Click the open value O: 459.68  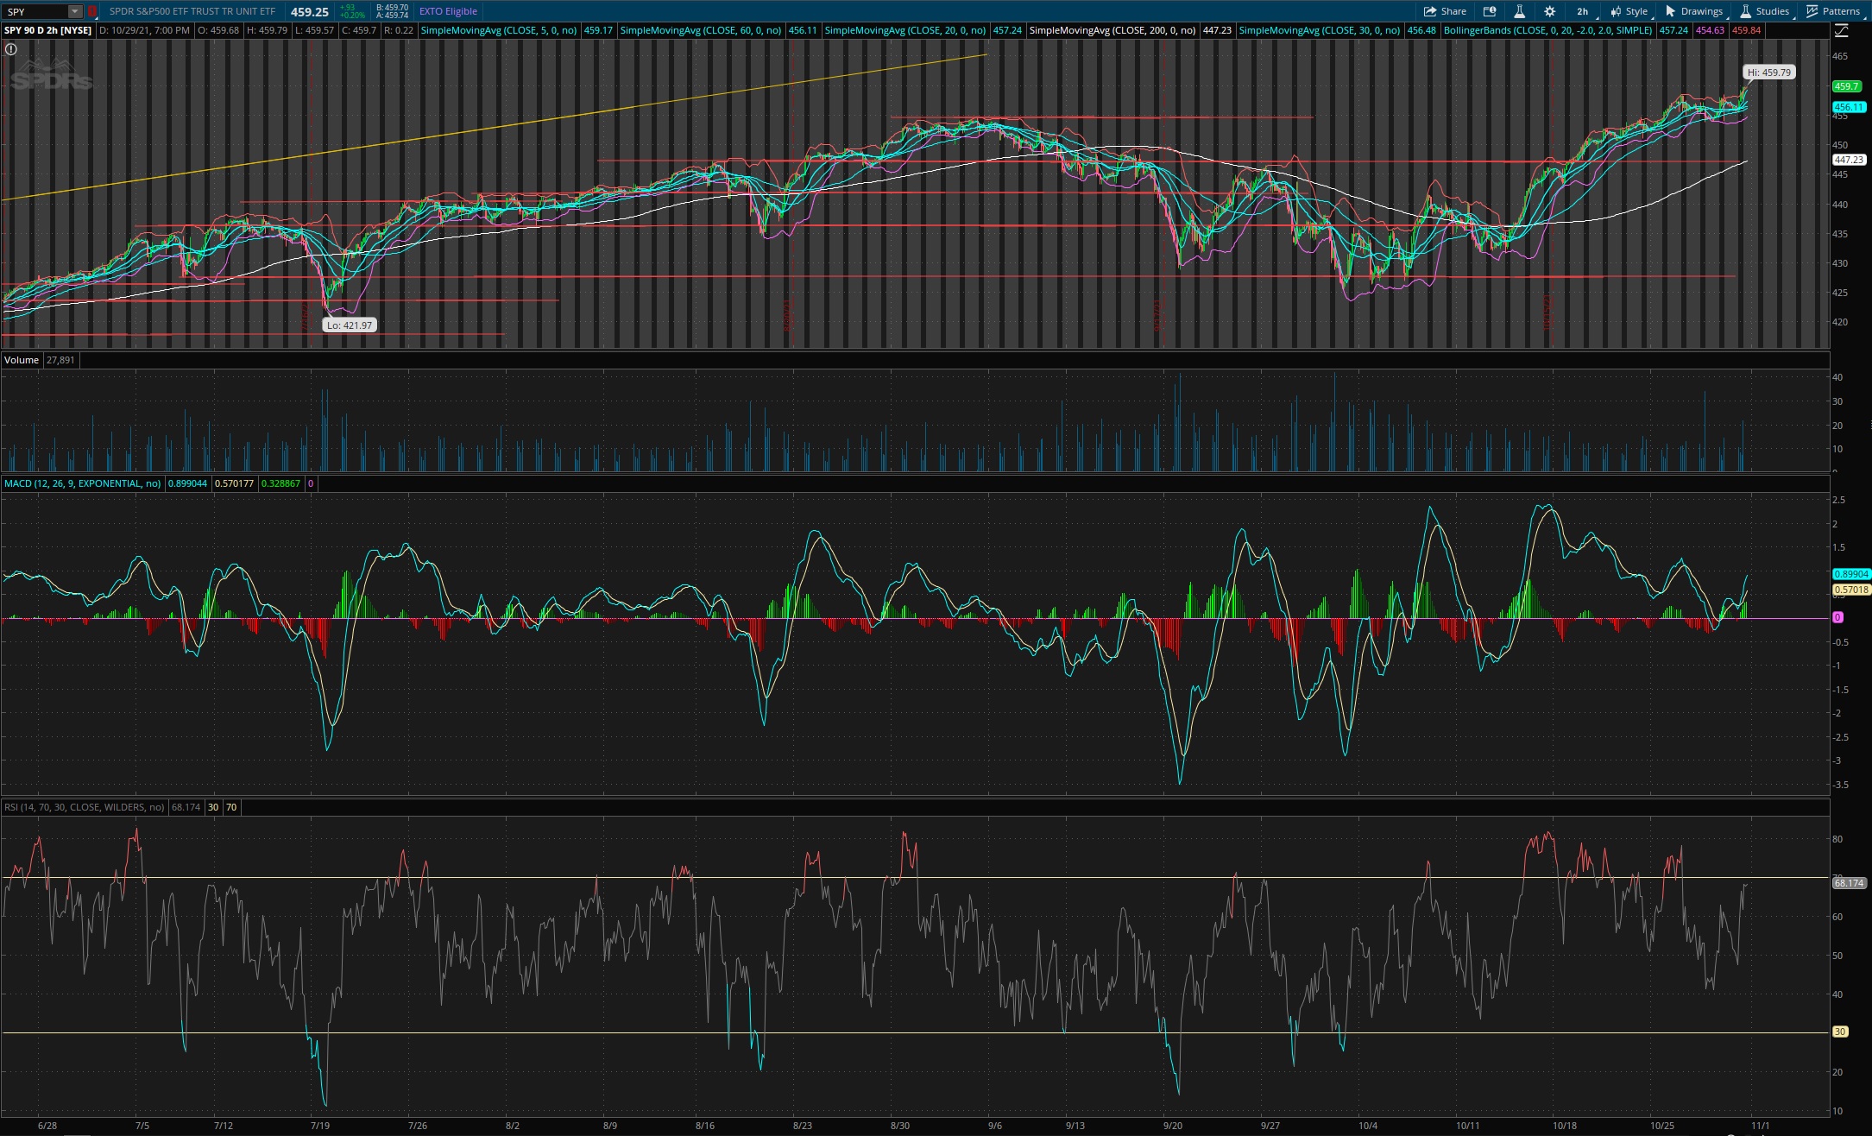[218, 30]
